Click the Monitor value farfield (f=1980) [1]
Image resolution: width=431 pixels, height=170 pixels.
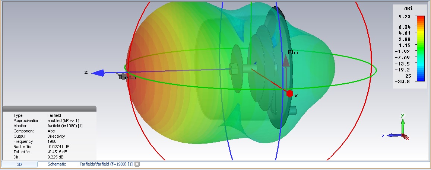click(x=65, y=126)
